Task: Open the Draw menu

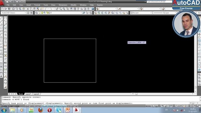Action: (x=53, y=5)
